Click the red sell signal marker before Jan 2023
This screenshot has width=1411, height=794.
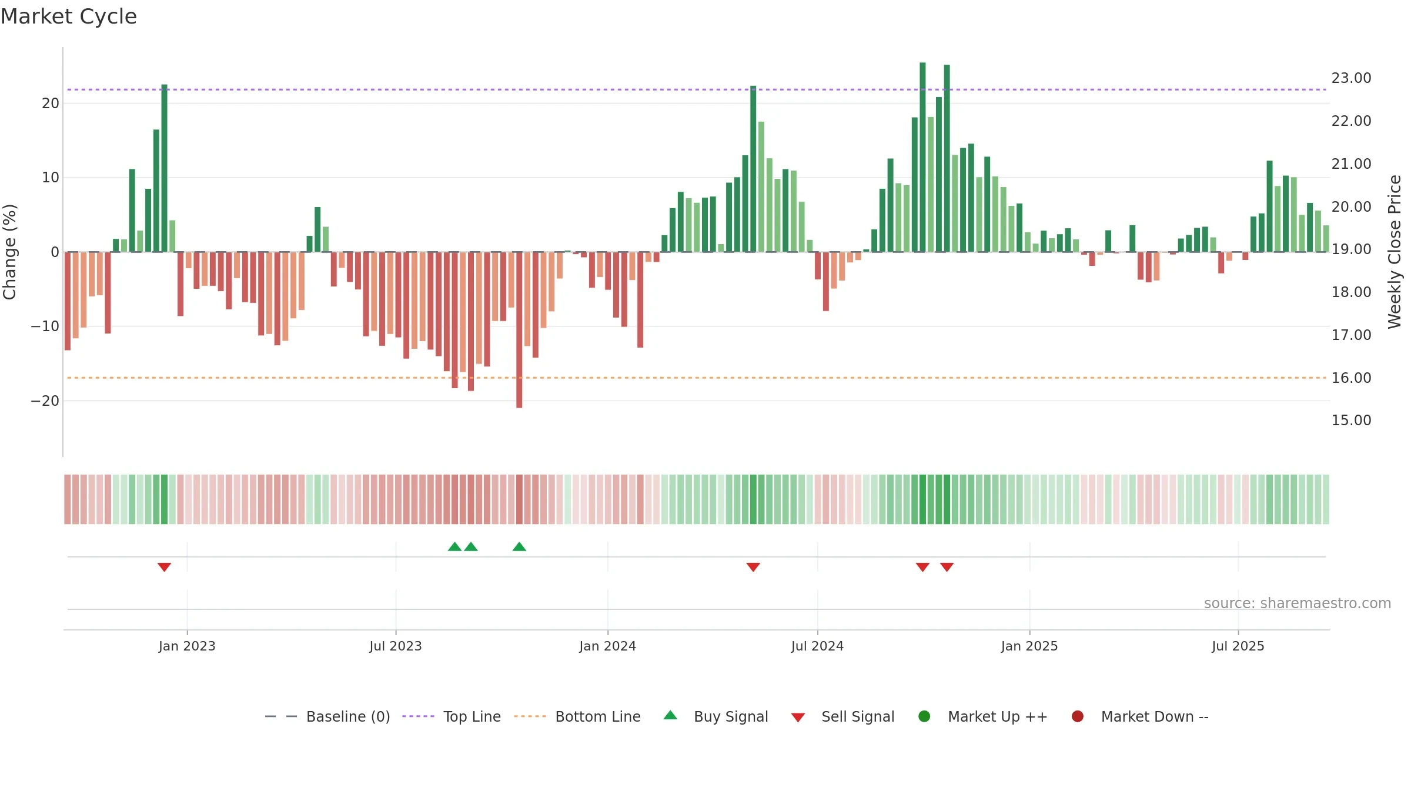coord(164,567)
